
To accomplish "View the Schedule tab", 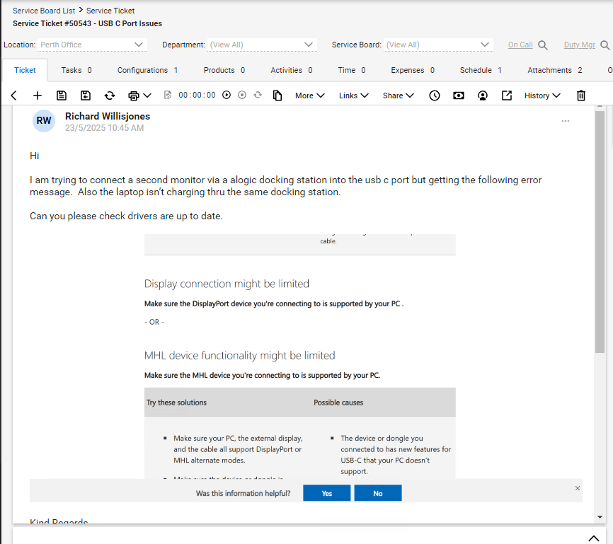I will click(x=481, y=70).
